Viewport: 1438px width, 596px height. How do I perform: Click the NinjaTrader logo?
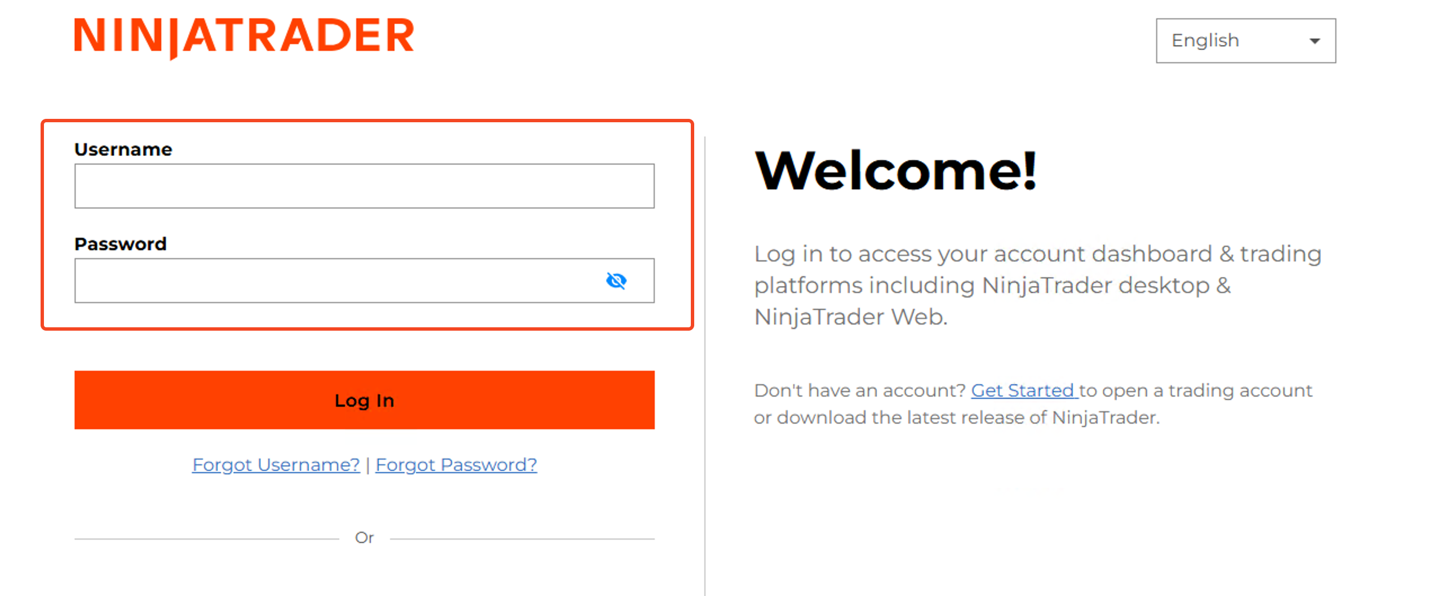pos(244,36)
